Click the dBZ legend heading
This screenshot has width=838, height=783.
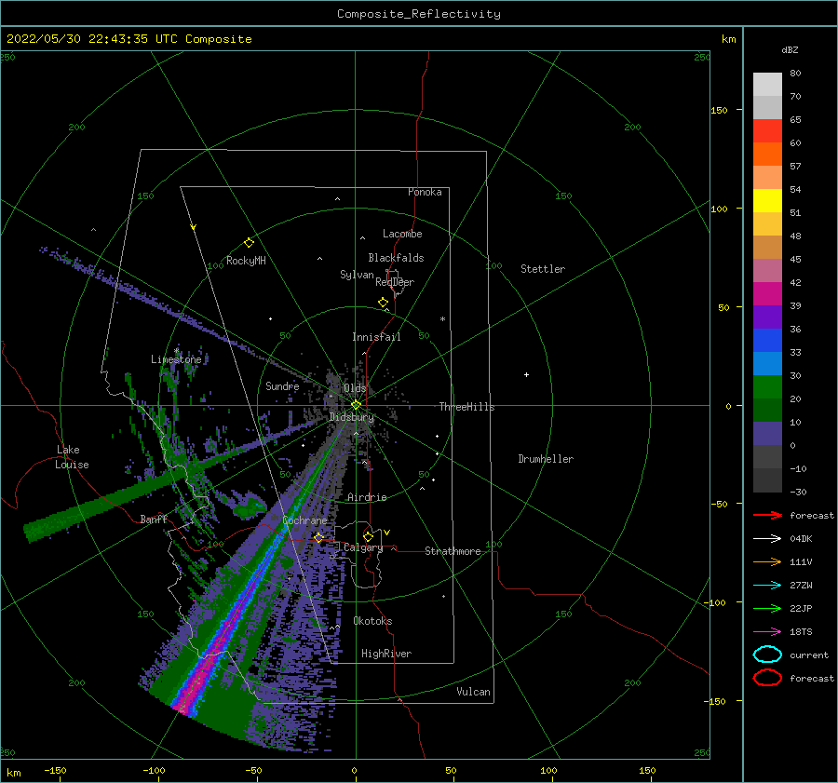tap(790, 49)
